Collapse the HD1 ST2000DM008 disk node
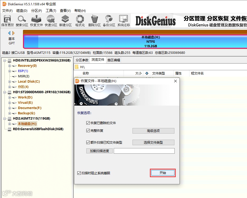The width and height of the screenshot is (247, 198). coord(4,92)
